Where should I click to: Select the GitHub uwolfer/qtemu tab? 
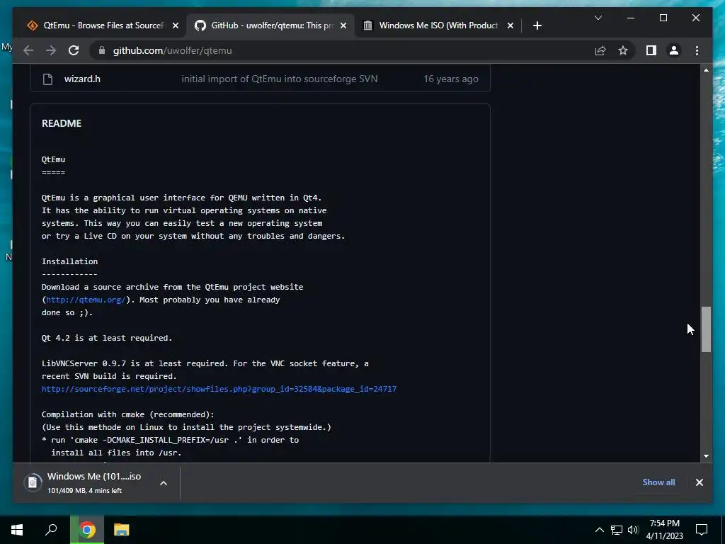click(x=271, y=25)
